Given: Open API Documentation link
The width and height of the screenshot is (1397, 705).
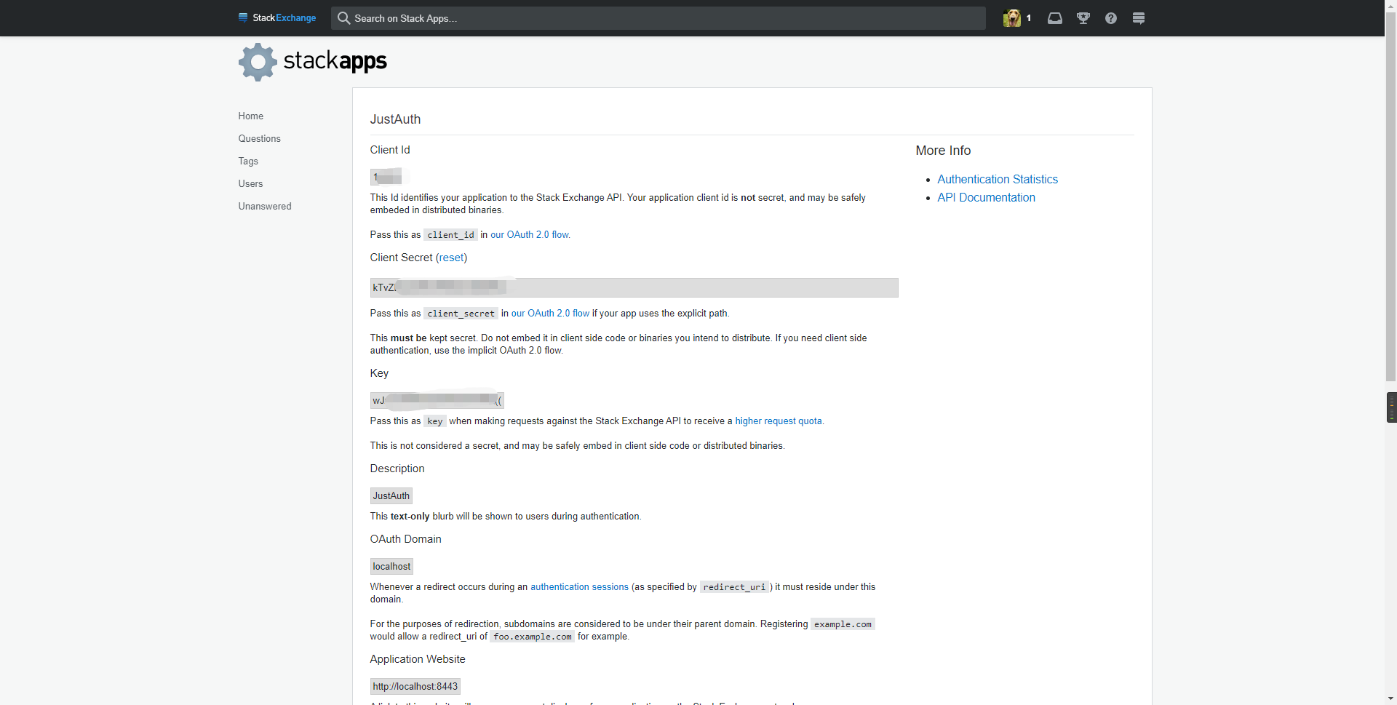Looking at the screenshot, I should (x=986, y=197).
